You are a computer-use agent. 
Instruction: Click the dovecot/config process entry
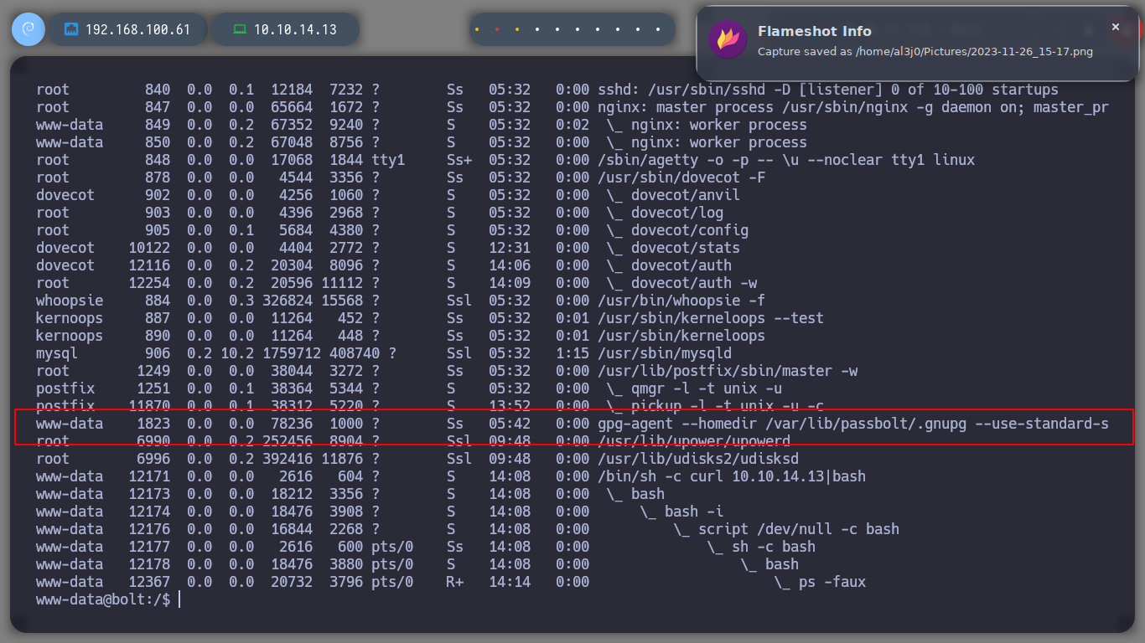(690, 230)
